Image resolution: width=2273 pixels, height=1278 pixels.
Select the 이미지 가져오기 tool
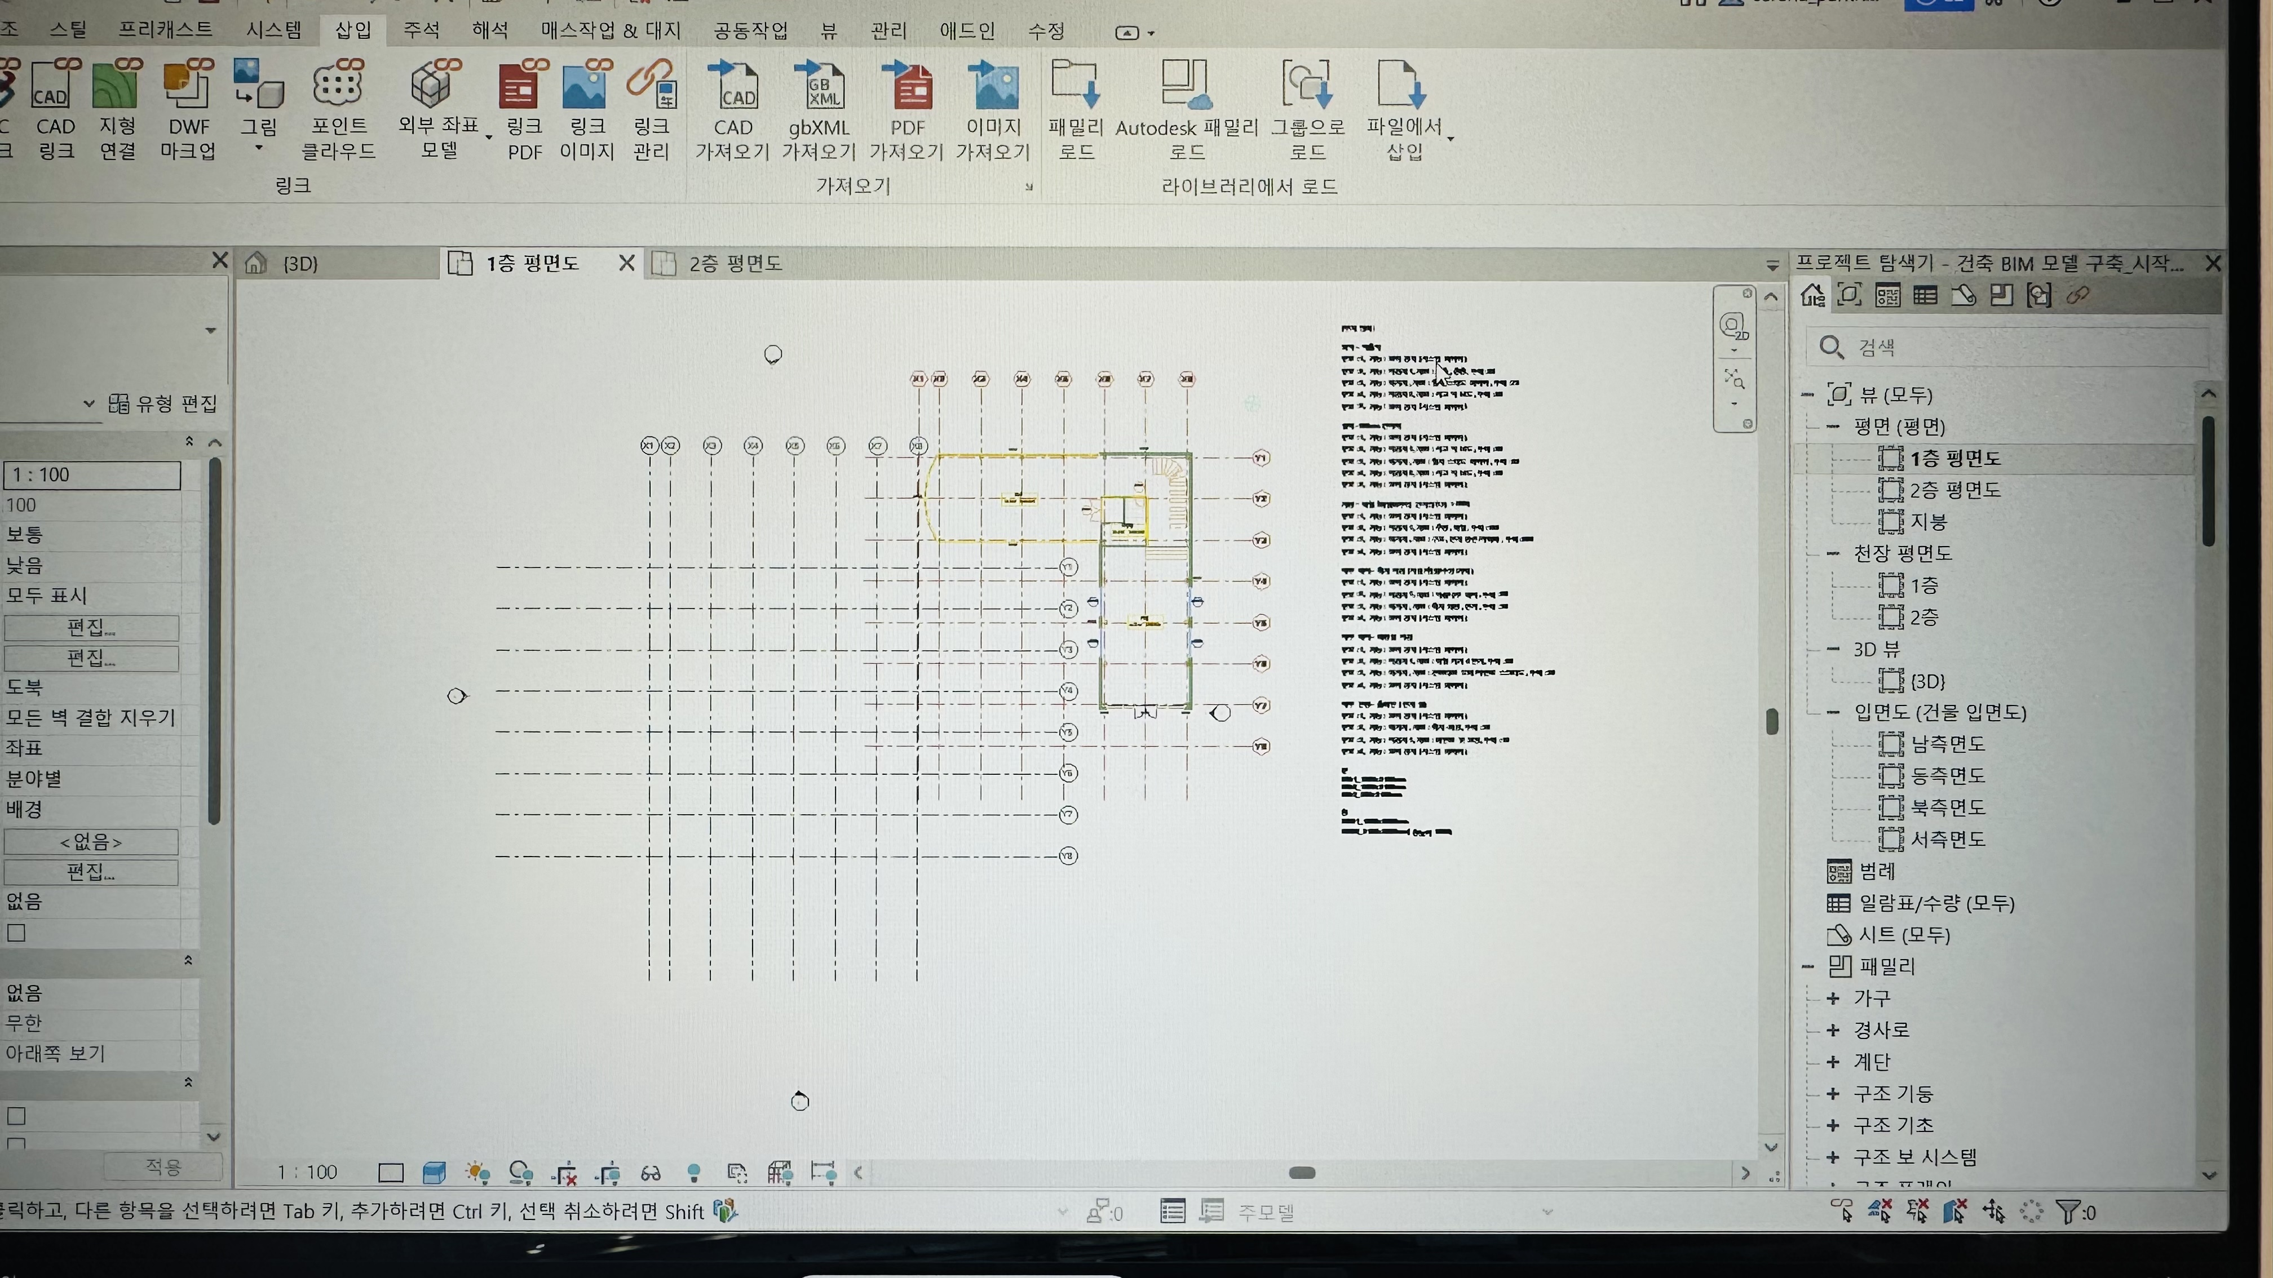993,110
